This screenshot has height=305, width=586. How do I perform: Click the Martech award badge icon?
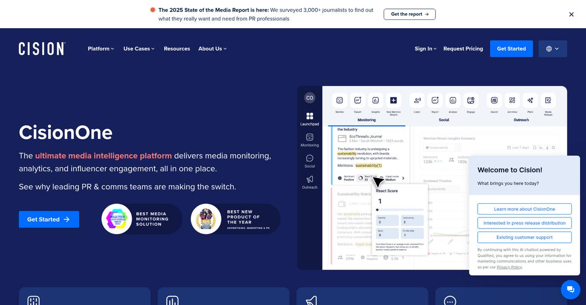point(117,219)
